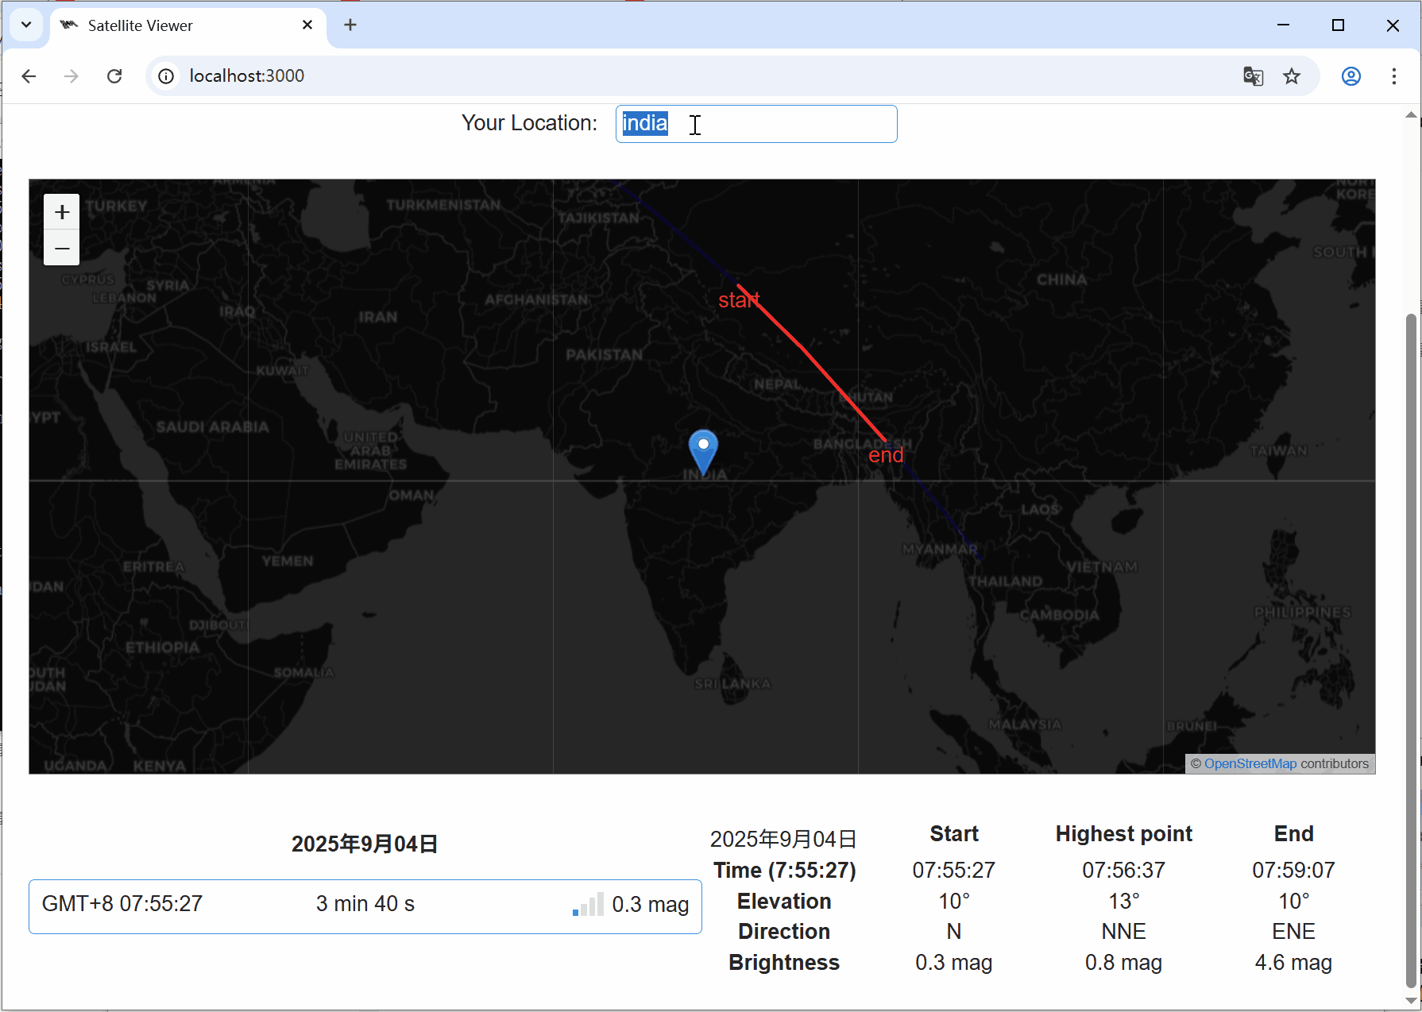The image size is (1422, 1012).
Task: Maximize the browser window
Action: 1338,25
